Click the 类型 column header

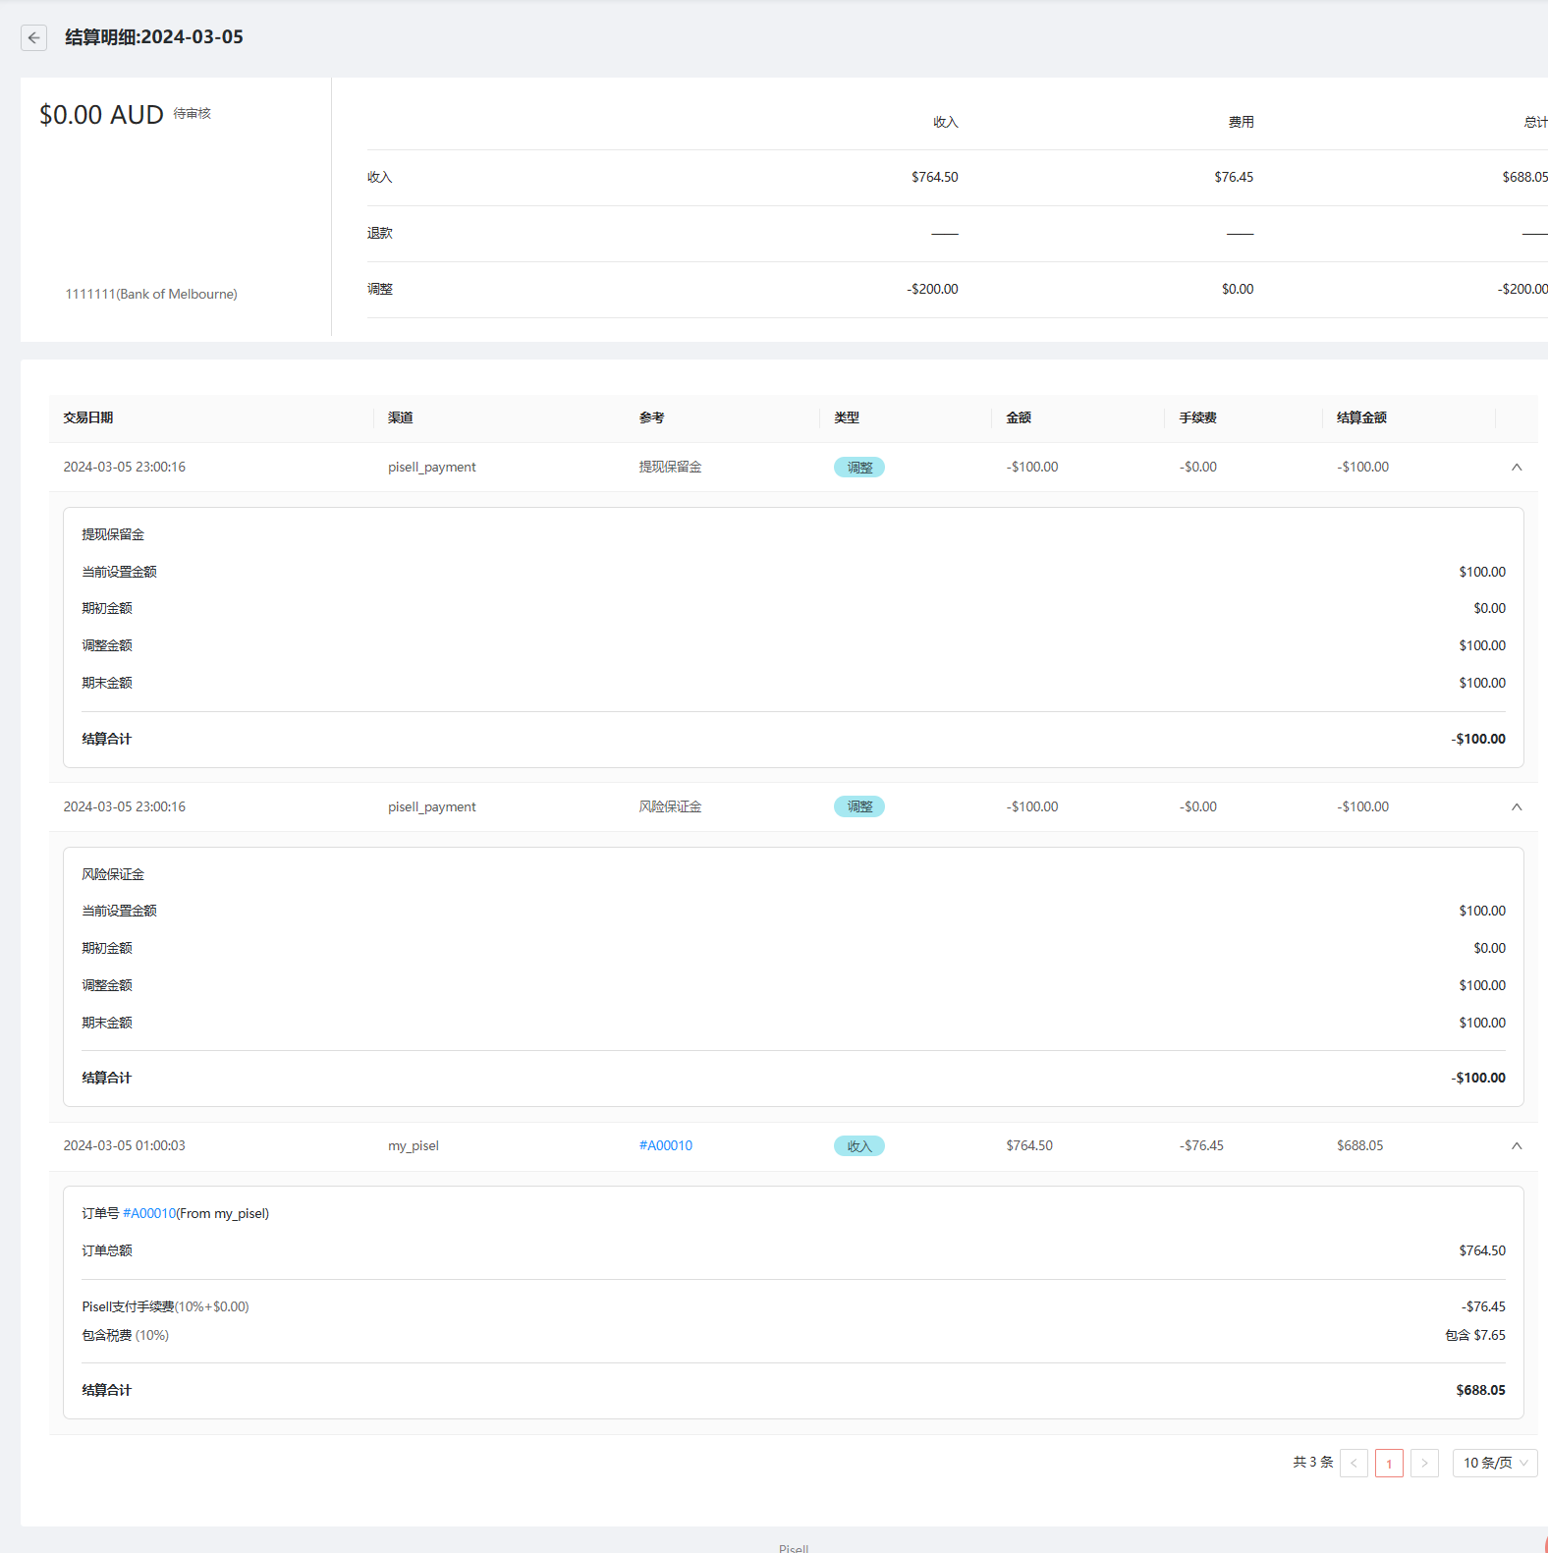[847, 418]
